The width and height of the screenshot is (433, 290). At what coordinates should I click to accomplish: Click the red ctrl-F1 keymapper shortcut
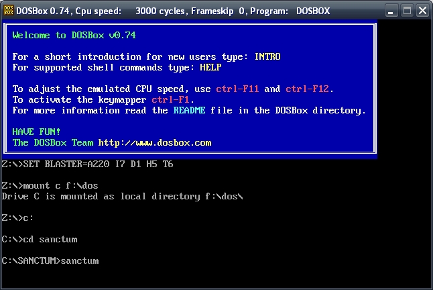tap(170, 100)
